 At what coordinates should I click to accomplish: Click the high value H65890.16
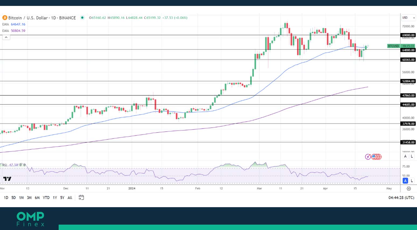[x=116, y=18]
